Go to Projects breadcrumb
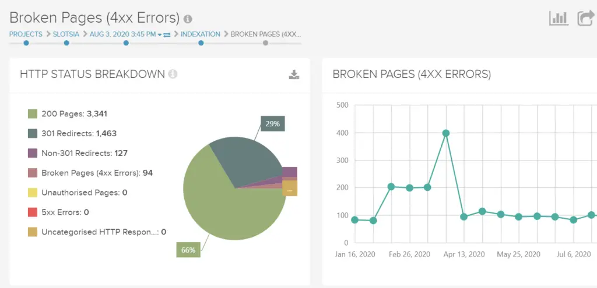The width and height of the screenshot is (597, 288). (x=26, y=34)
